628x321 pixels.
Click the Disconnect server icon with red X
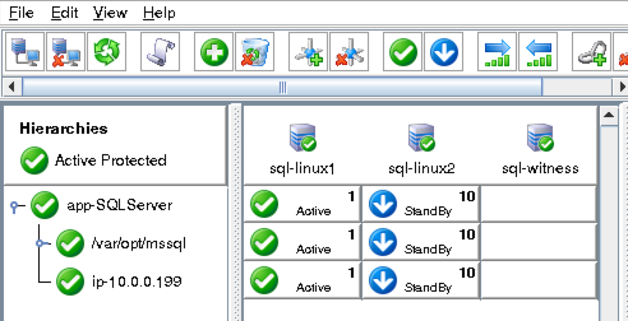[x=66, y=52]
